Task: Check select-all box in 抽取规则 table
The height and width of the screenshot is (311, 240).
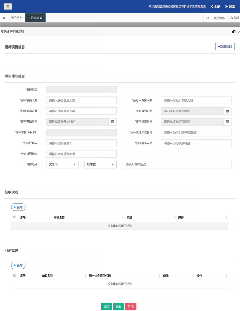Action: click(x=15, y=217)
